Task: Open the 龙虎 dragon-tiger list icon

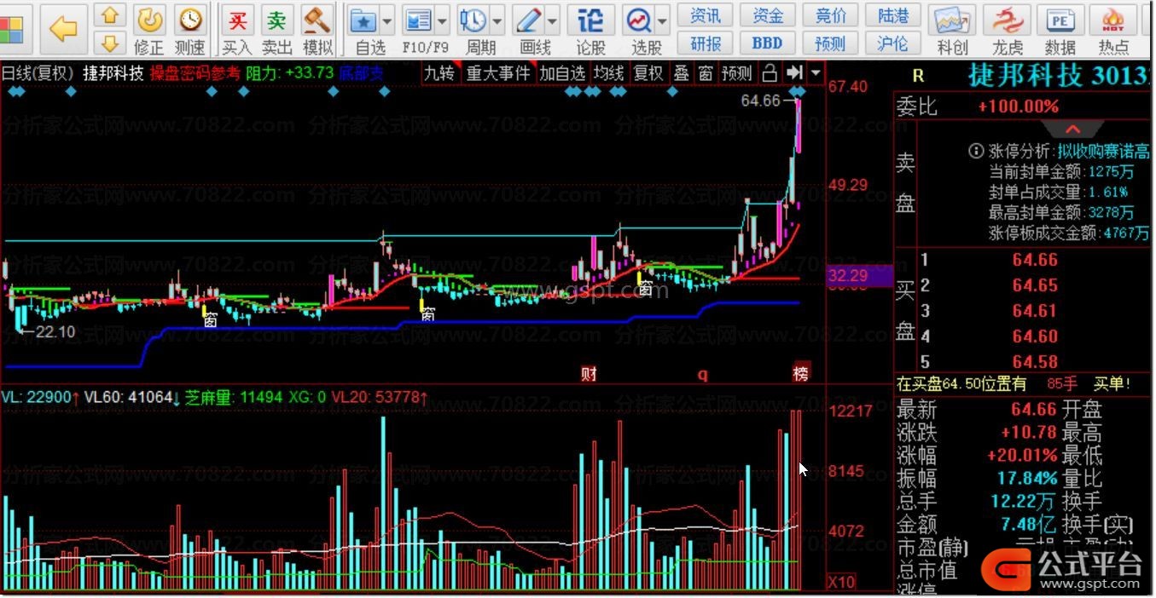Action: point(1008,29)
